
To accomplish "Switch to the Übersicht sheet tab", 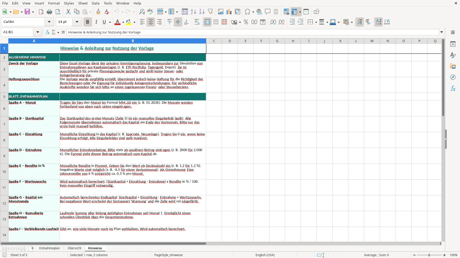I will click(x=74, y=248).
